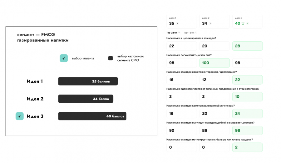Click the help icon next to score 35
Screen dimensions: 281x163
177,23
